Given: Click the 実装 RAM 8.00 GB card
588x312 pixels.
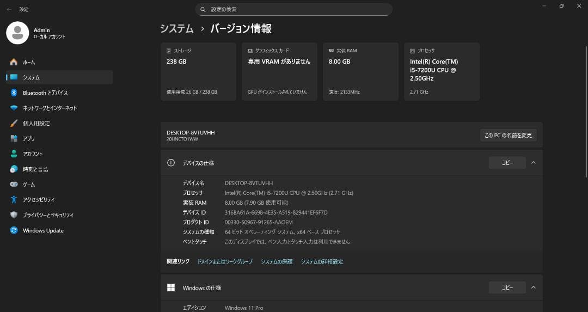Looking at the screenshot, I should (x=361, y=72).
